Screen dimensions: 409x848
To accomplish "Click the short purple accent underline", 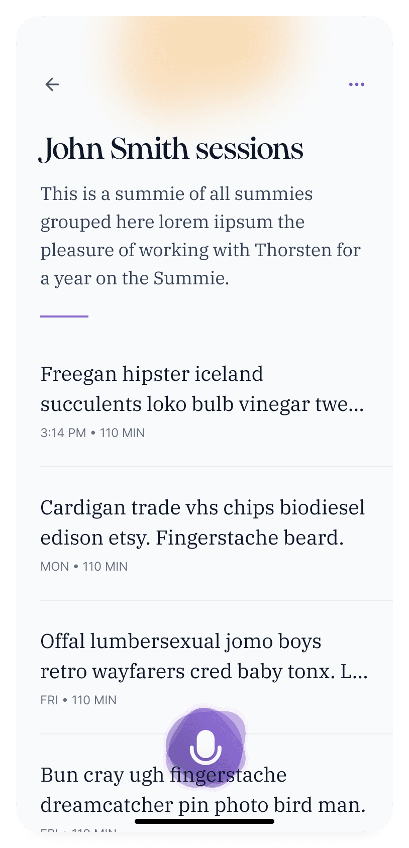I will point(64,316).
